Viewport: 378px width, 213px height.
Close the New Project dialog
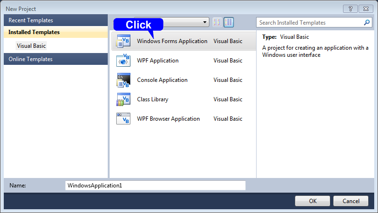(366, 9)
